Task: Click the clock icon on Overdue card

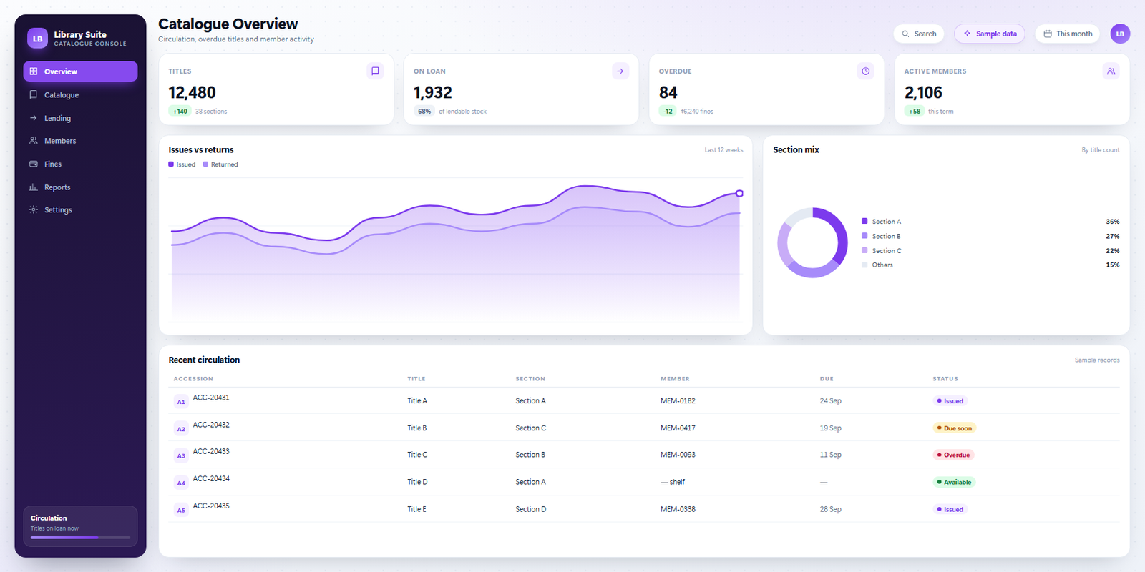Action: pos(866,71)
